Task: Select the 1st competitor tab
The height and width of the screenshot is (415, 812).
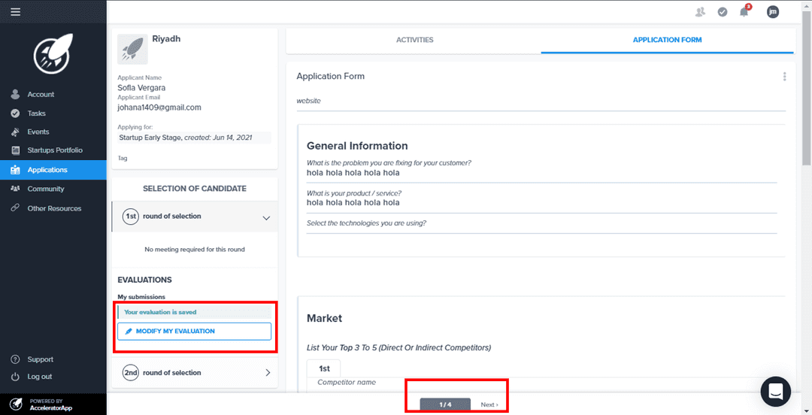Action: pos(324,369)
